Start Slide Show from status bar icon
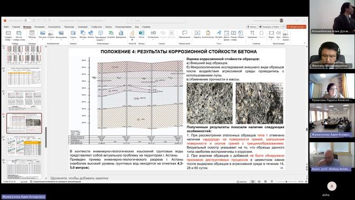Image resolution: width=355 pixels, height=200 pixels. (272, 182)
